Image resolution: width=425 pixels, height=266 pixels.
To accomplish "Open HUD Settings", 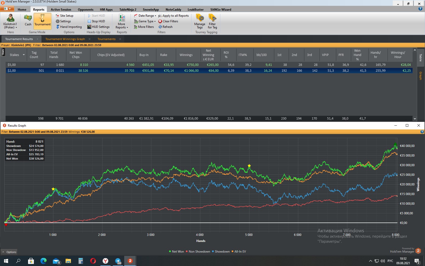I will click(98, 27).
